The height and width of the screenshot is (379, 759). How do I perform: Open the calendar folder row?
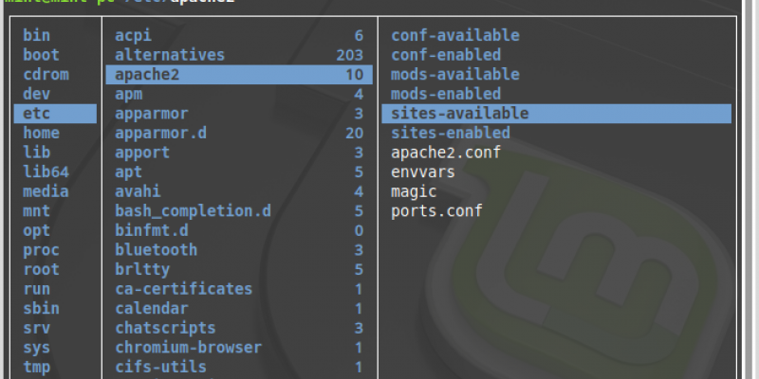(x=239, y=309)
